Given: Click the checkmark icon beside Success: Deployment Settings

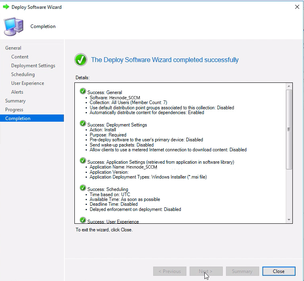Looking at the screenshot, I should [x=83, y=123].
